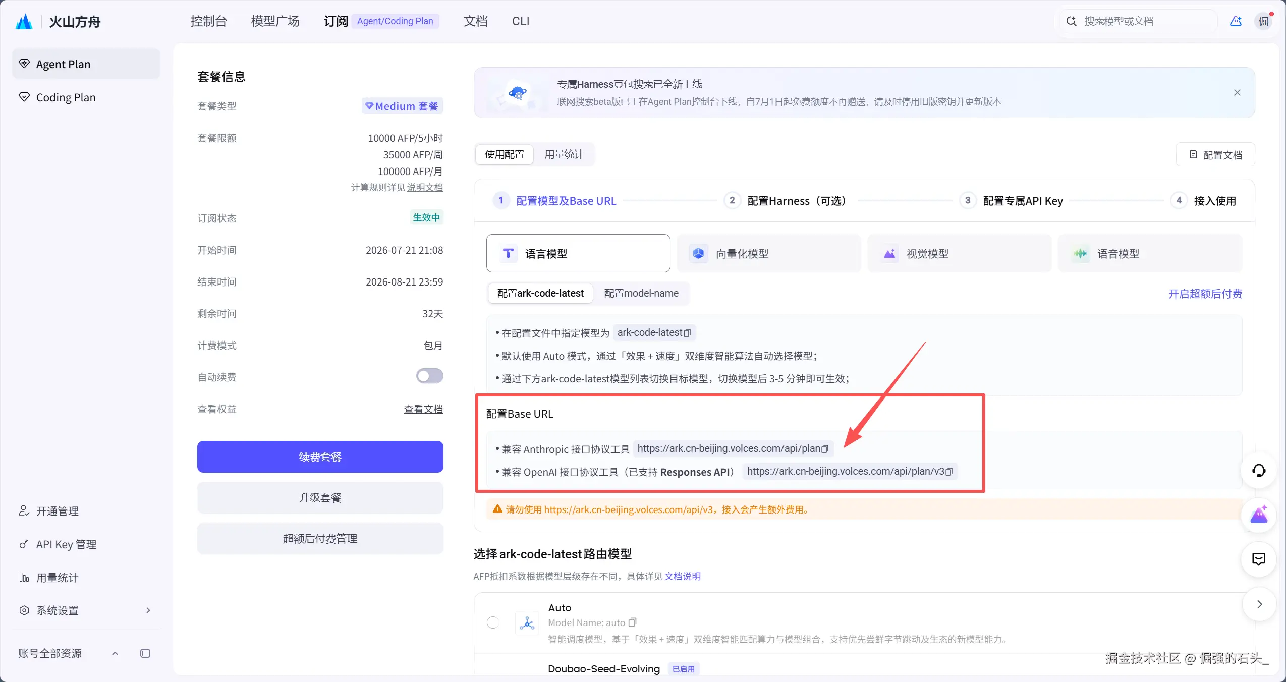Image resolution: width=1286 pixels, height=682 pixels.
Task: Click the Agent/Coding Plan badge
Action: pos(395,21)
